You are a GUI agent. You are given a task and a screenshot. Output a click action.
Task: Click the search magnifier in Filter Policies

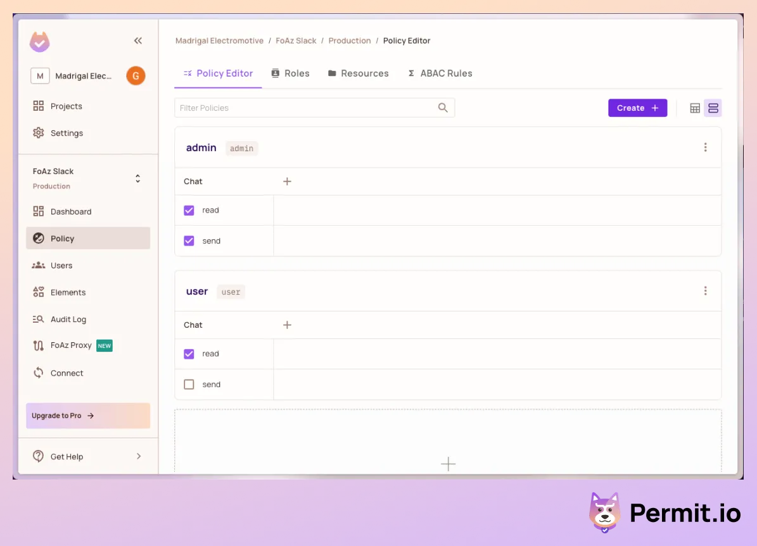tap(443, 108)
